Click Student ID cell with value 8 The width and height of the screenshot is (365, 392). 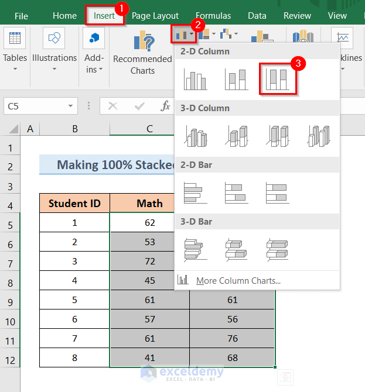(x=74, y=357)
